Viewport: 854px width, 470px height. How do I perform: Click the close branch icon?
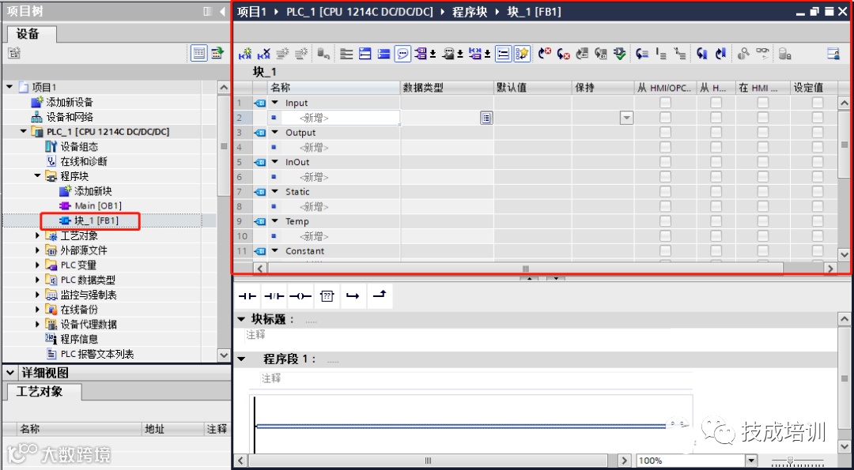380,296
